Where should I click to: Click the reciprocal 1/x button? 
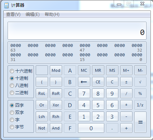pos(140,105)
